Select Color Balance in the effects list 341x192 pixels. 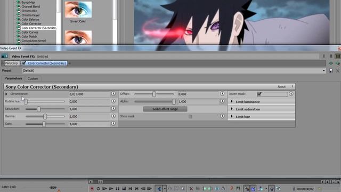30,19
